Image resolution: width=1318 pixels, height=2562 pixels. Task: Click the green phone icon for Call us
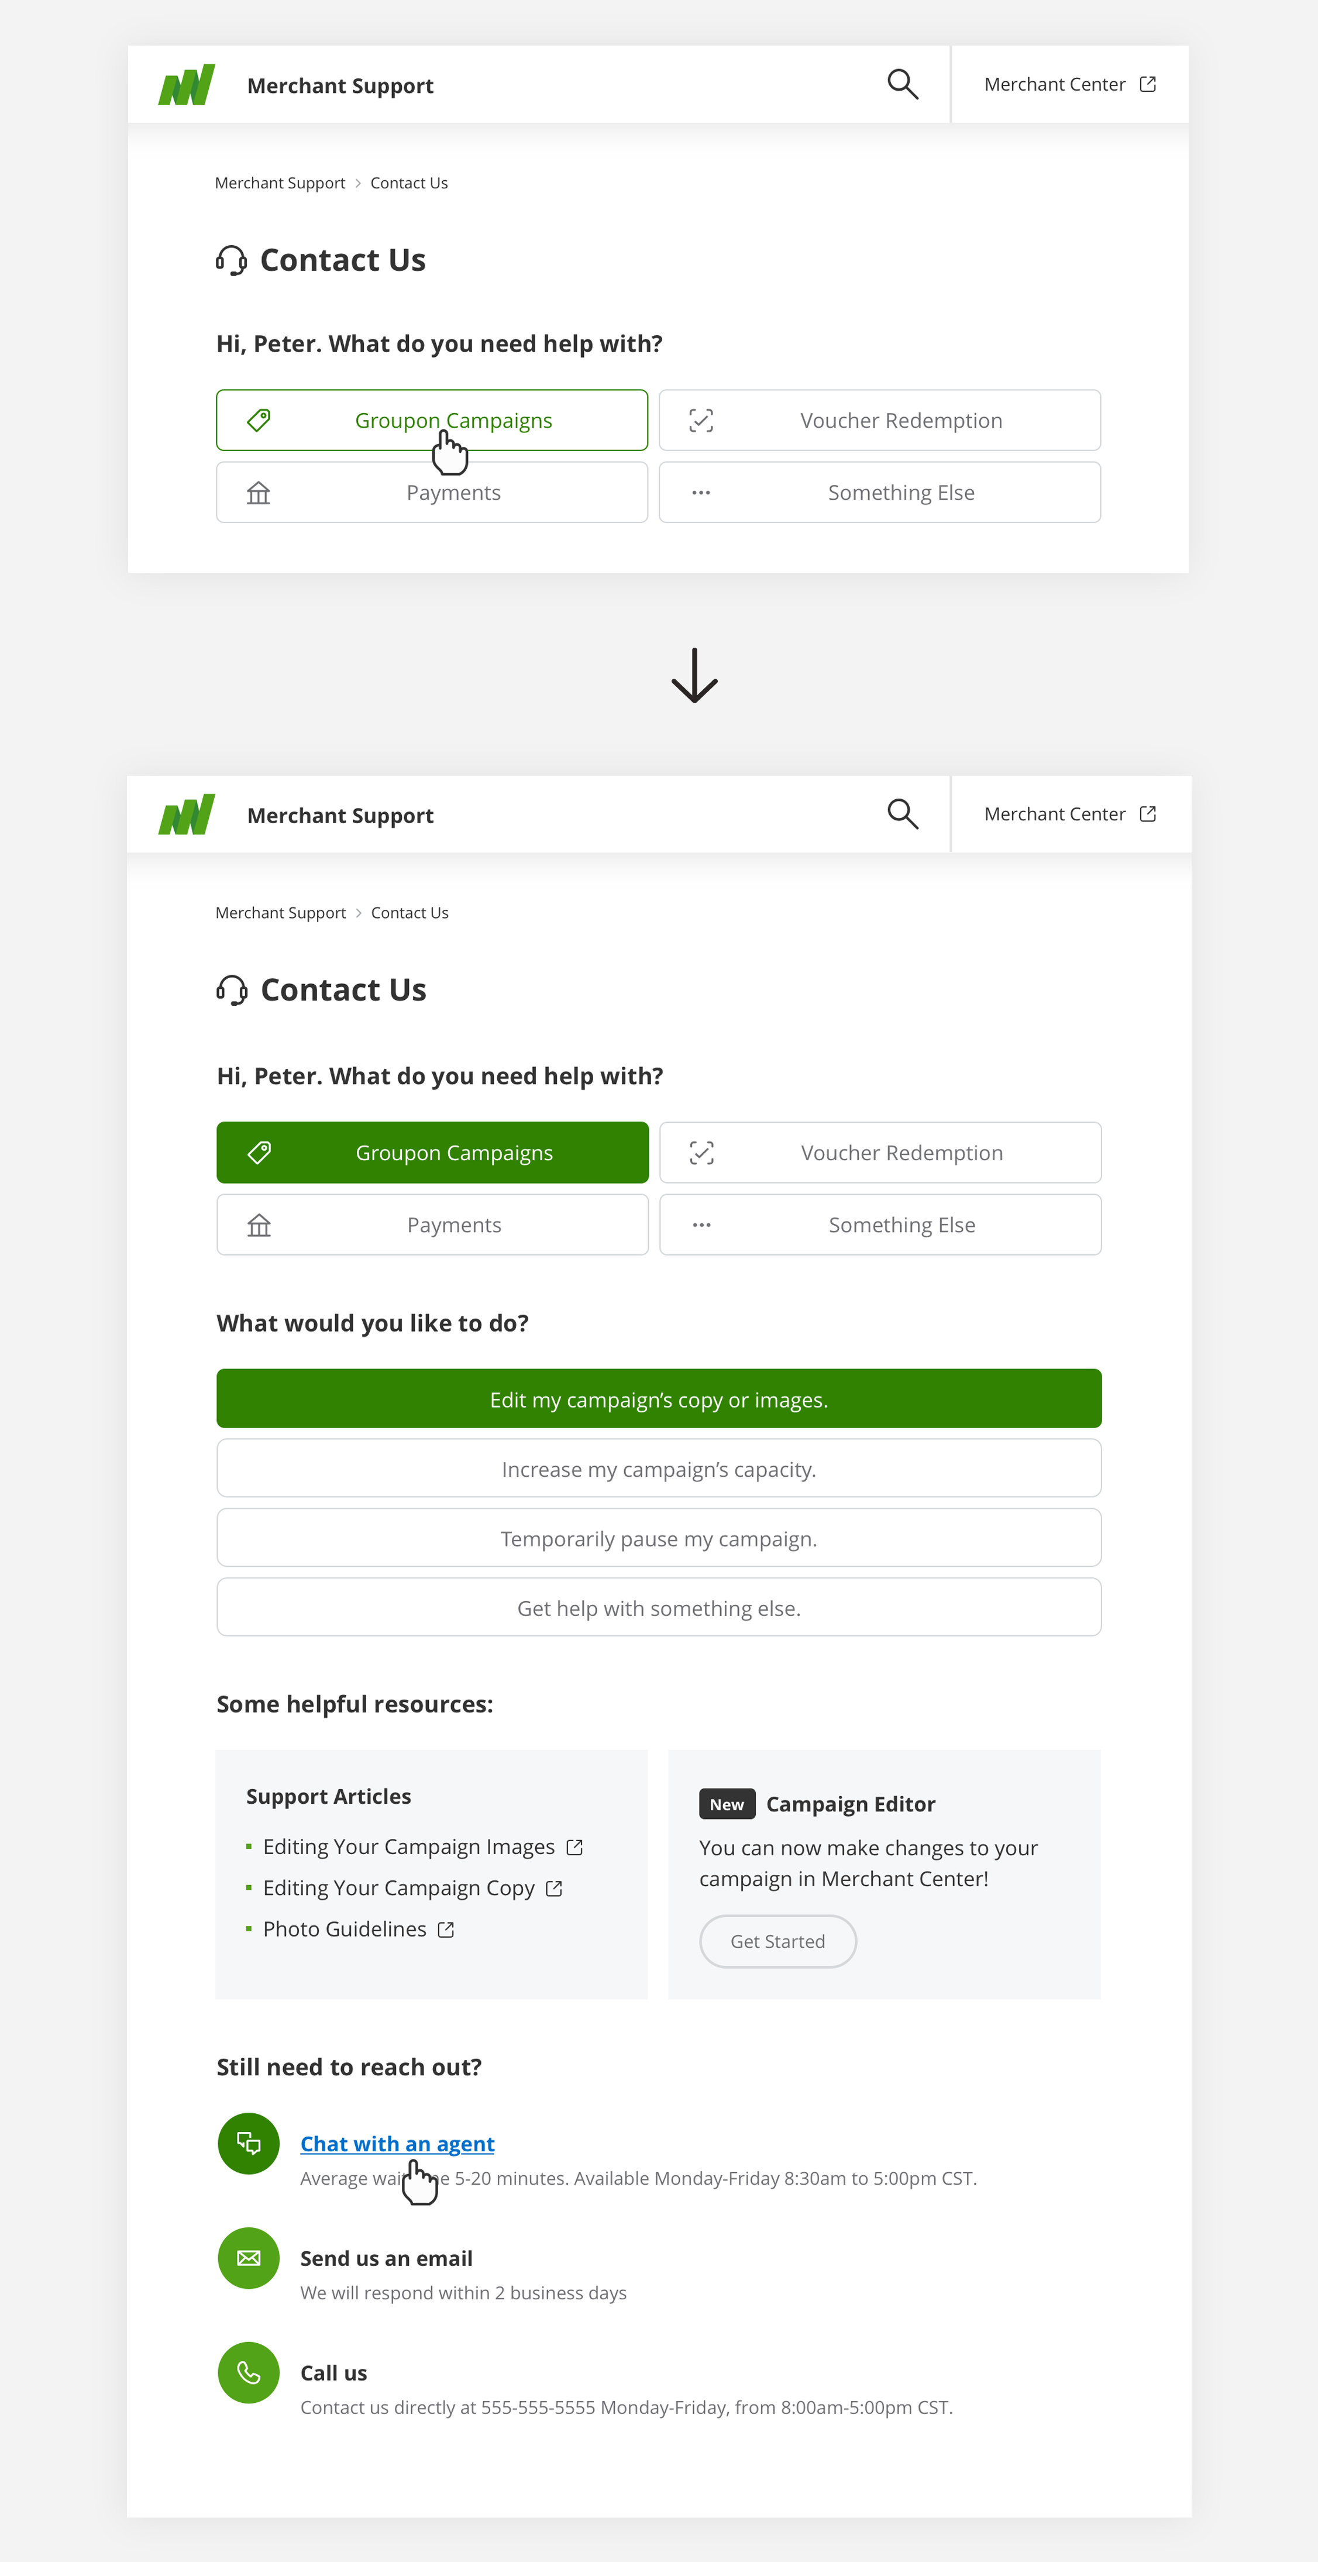pyautogui.click(x=247, y=2373)
